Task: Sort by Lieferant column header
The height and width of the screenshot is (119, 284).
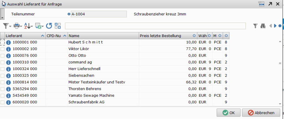Action: click(x=25, y=36)
